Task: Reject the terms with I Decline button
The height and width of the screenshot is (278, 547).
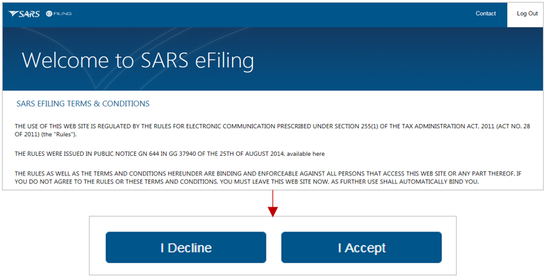Action: point(186,248)
